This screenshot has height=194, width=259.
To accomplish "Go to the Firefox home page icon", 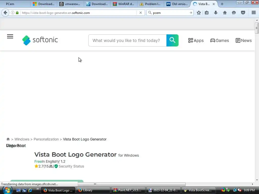I will pos(225,13).
